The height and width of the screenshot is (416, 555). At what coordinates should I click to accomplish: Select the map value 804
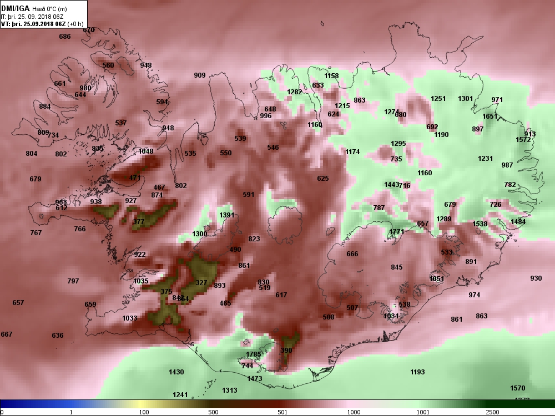[x=32, y=154]
